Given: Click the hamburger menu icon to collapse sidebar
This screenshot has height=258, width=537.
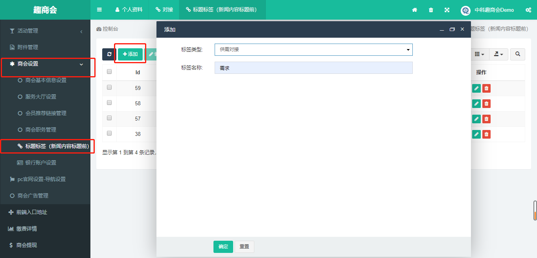Looking at the screenshot, I should pos(99,10).
